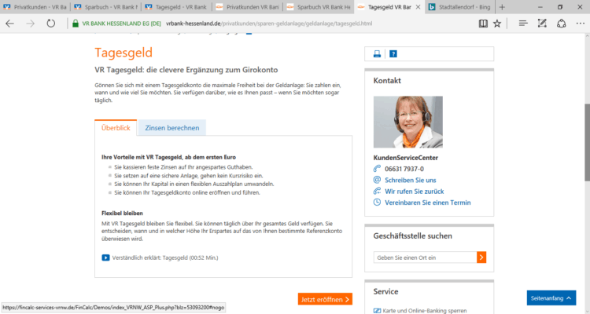Viewport: 590px width, 314px height.
Task: Open Vereinbaren Sie einen Termin link
Action: (427, 203)
